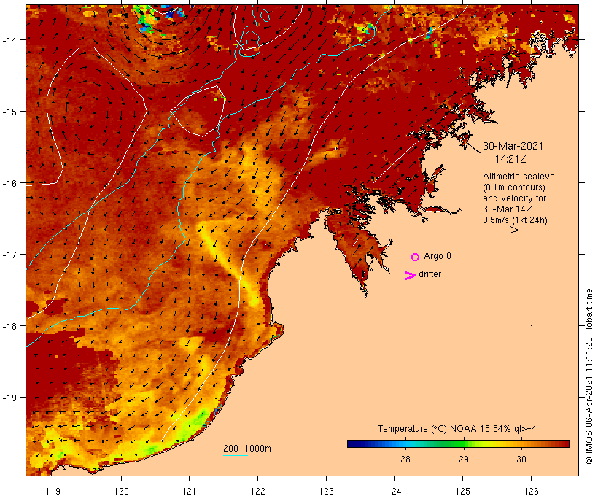Click the 0.5m/s velocity scale arrow
This screenshot has height=496, width=598.
point(505,230)
